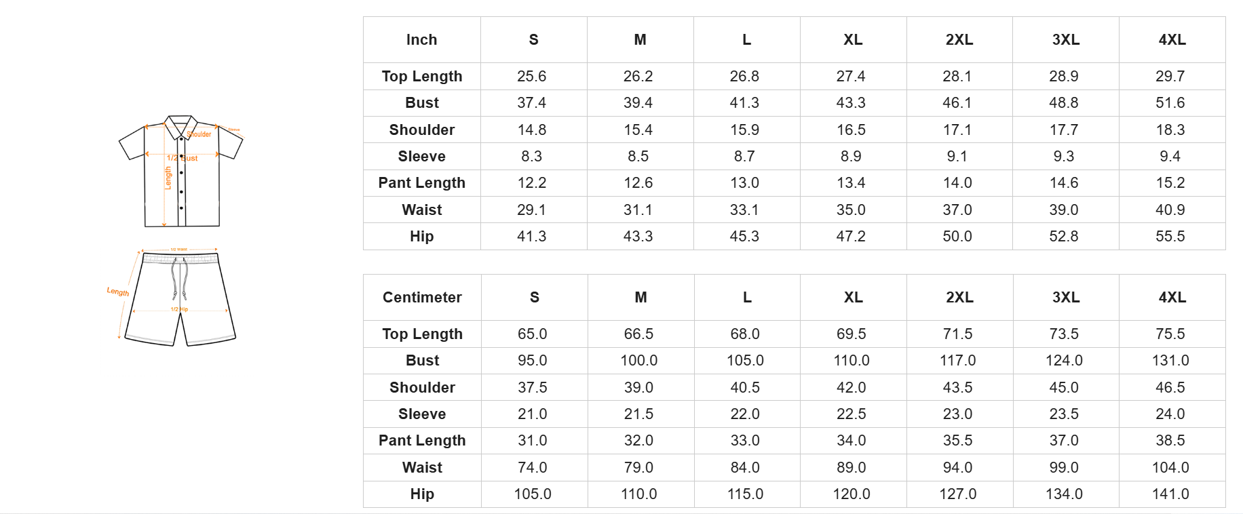Image resolution: width=1243 pixels, height=514 pixels.
Task: Click the drawstring on the shorts diagram
Action: (179, 279)
